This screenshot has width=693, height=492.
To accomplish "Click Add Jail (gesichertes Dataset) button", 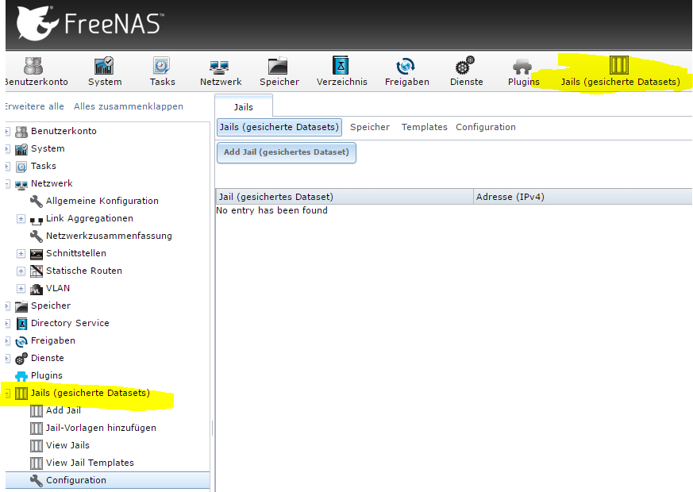I will [287, 152].
